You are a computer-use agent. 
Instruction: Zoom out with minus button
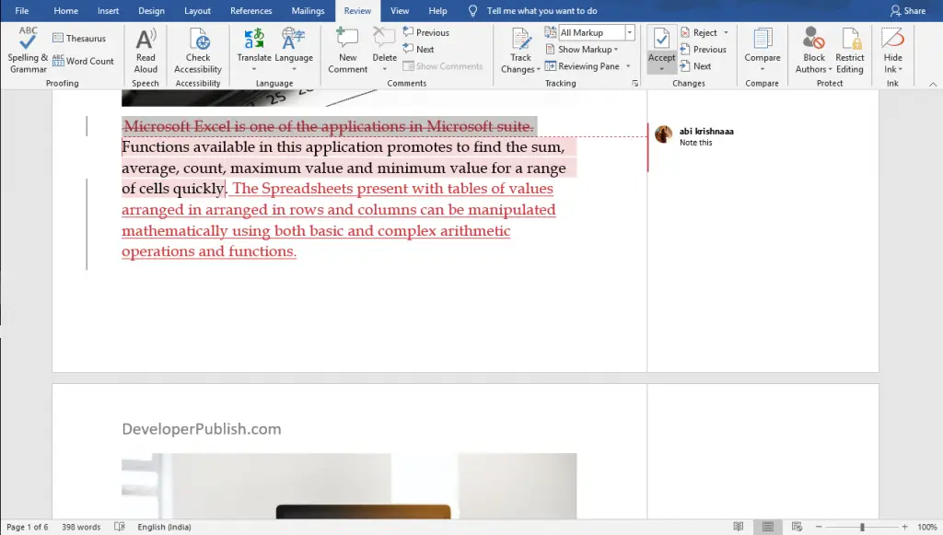[x=819, y=528]
